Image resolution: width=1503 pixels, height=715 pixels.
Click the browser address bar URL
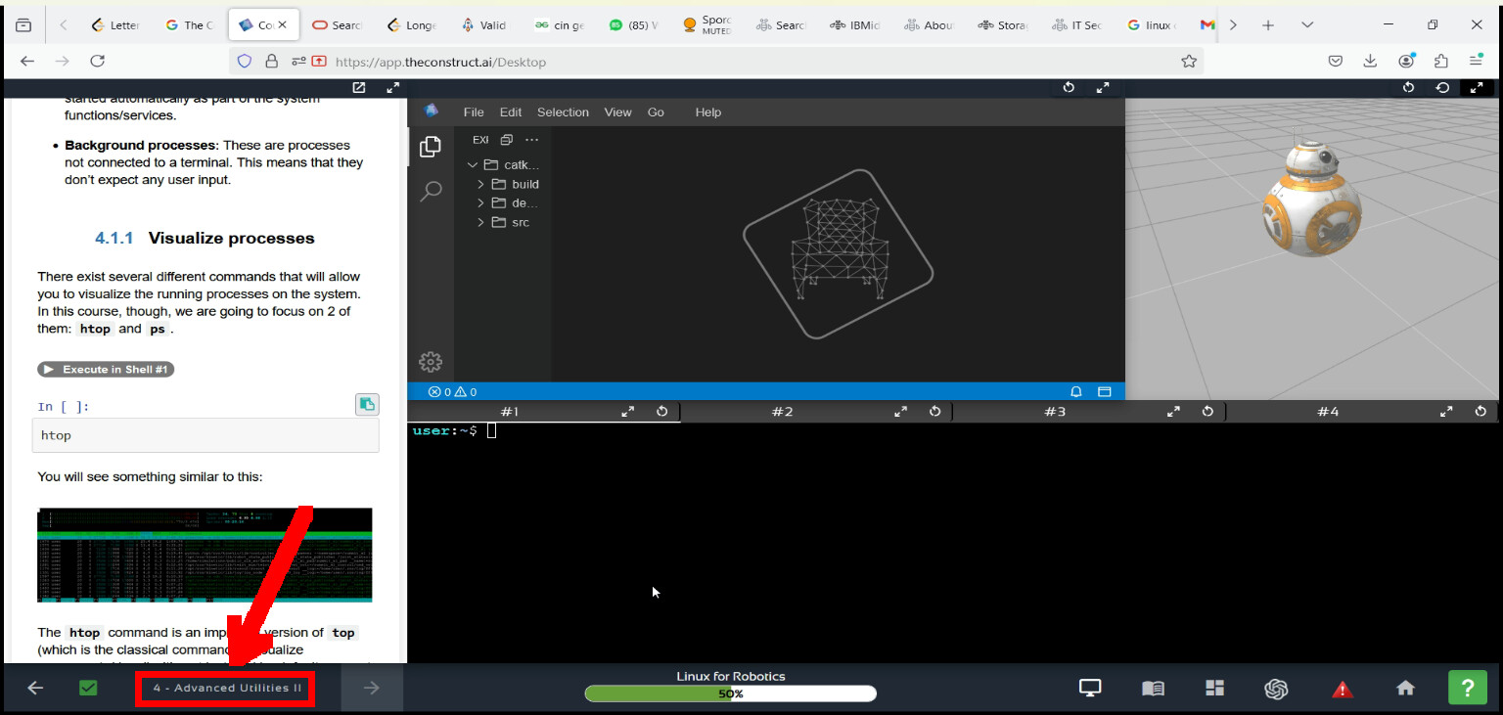tap(440, 62)
